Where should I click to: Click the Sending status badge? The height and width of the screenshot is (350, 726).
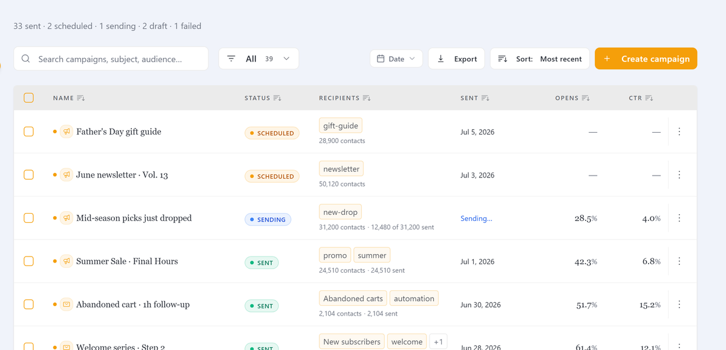(268, 220)
